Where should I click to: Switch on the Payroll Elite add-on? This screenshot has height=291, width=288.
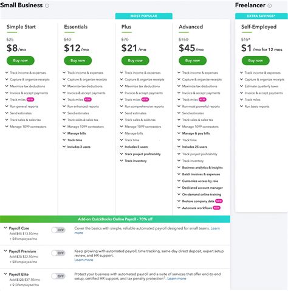[x=58, y=276]
